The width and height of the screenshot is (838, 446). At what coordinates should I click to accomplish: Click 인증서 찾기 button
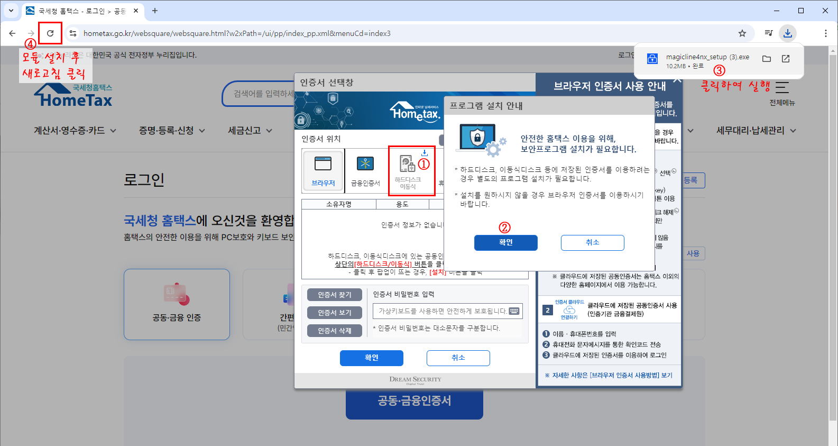click(335, 295)
